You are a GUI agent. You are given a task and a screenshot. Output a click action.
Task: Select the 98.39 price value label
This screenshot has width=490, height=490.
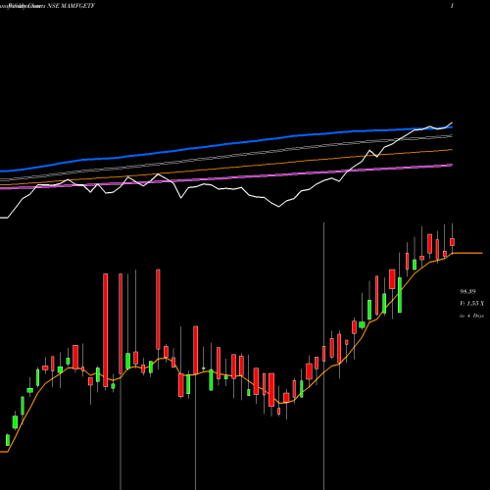pyautogui.click(x=467, y=291)
